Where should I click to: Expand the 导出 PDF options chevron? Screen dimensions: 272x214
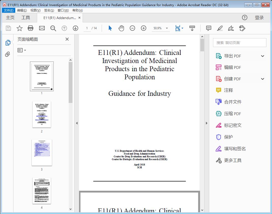pyautogui.click(x=262, y=56)
